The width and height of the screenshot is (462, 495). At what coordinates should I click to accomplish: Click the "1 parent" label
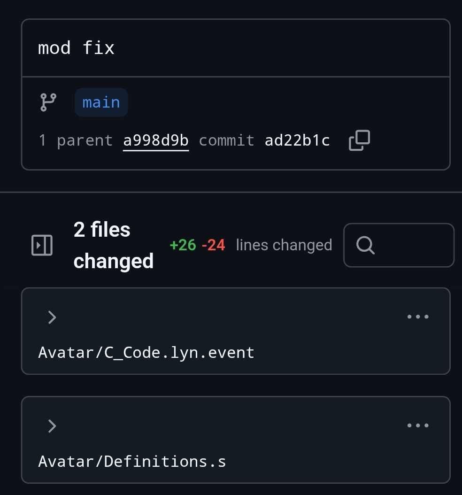click(75, 140)
